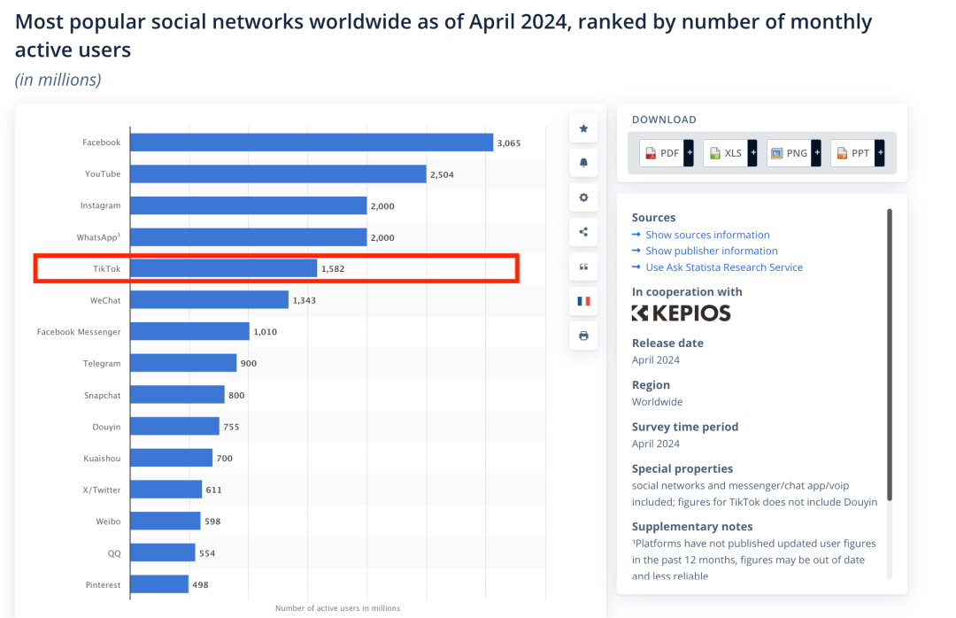Click the WeChat value 1,343
Image resolution: width=956 pixels, height=618 pixels.
point(305,300)
